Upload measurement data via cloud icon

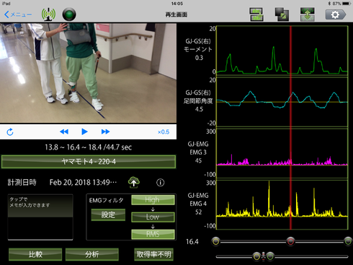pyautogui.click(x=134, y=183)
